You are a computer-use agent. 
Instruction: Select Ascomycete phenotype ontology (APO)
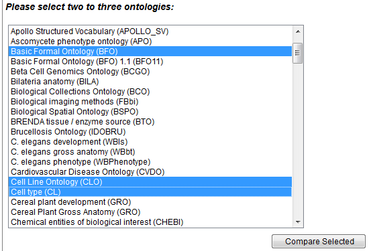[x=150, y=41]
